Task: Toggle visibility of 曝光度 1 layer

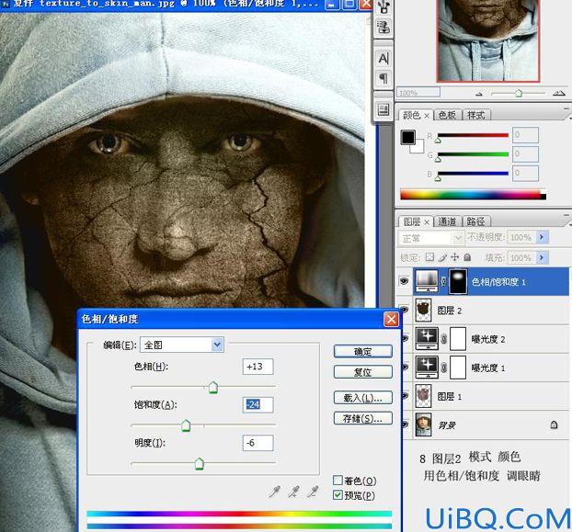Action: point(406,368)
